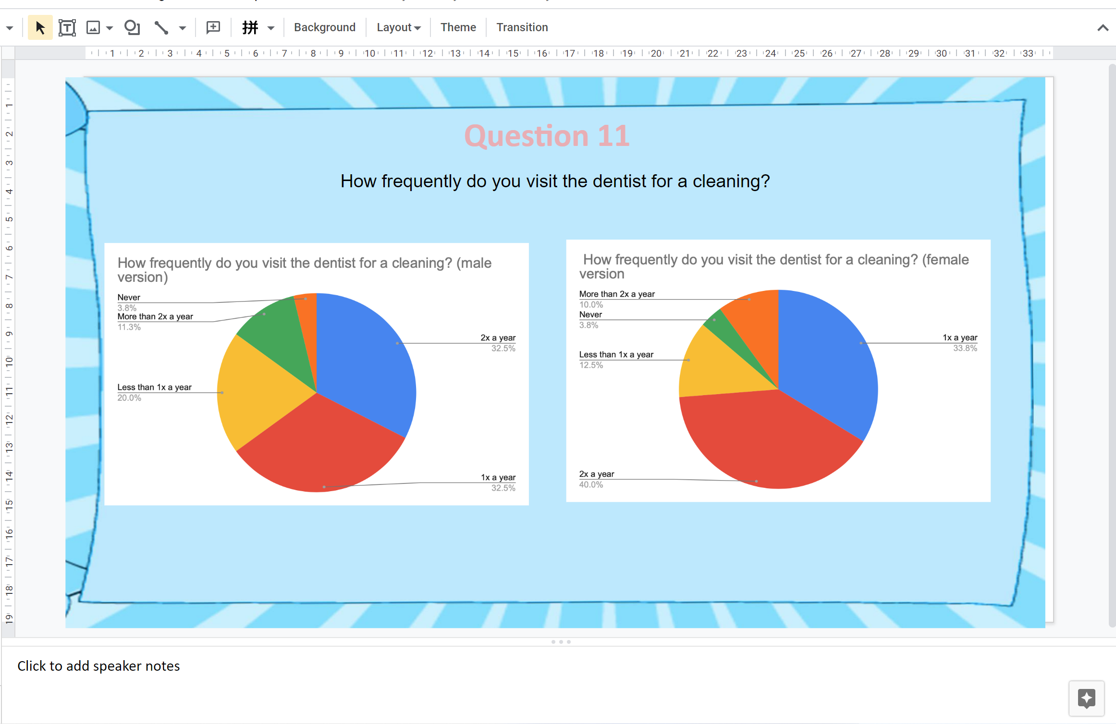This screenshot has height=724, width=1116.
Task: Open the Transition panel
Action: tap(522, 27)
